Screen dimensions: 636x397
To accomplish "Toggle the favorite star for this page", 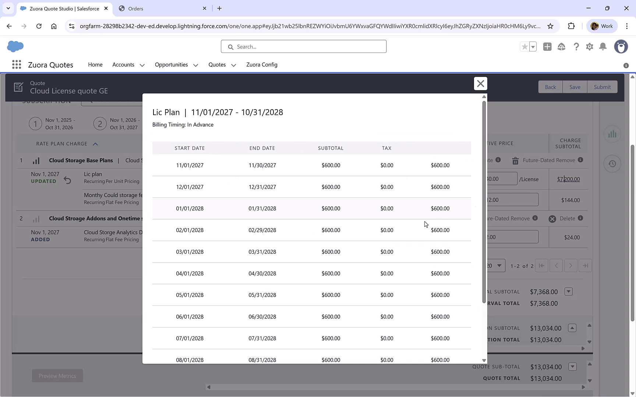I will (x=524, y=47).
